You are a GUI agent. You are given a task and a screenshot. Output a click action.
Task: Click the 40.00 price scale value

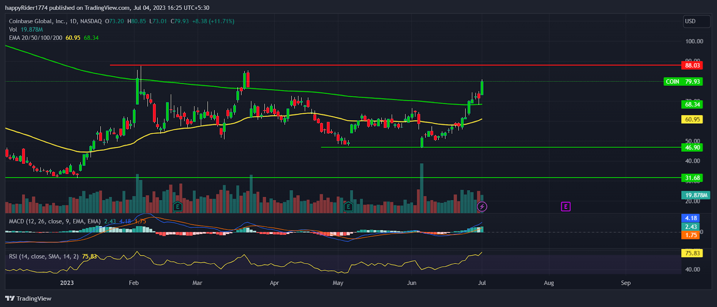pos(693,161)
